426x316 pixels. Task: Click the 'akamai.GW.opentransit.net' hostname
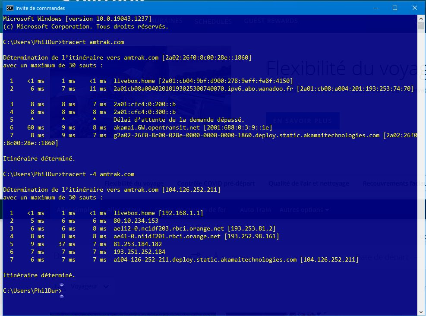pos(157,127)
